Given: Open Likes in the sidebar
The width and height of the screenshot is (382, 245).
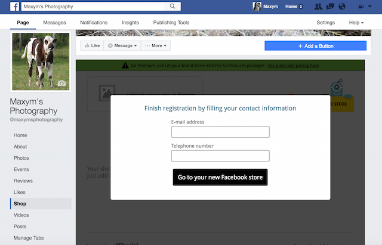Looking at the screenshot, I should coord(20,193).
